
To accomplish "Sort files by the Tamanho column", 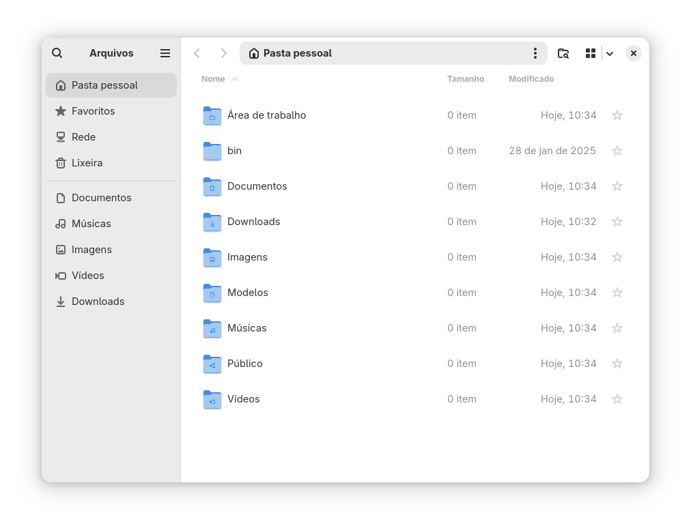I will coord(466,78).
